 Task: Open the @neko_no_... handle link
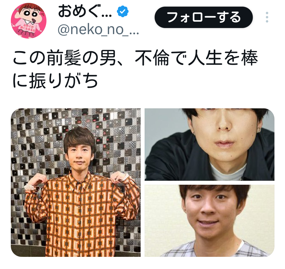coord(98,29)
